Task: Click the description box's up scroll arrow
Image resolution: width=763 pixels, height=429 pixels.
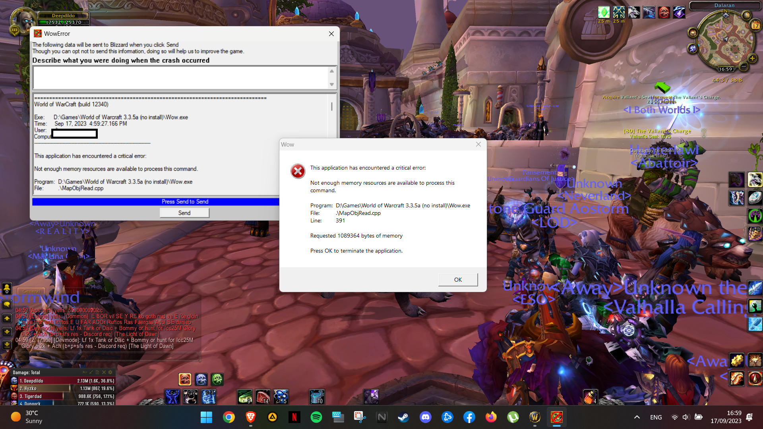Action: point(332,71)
